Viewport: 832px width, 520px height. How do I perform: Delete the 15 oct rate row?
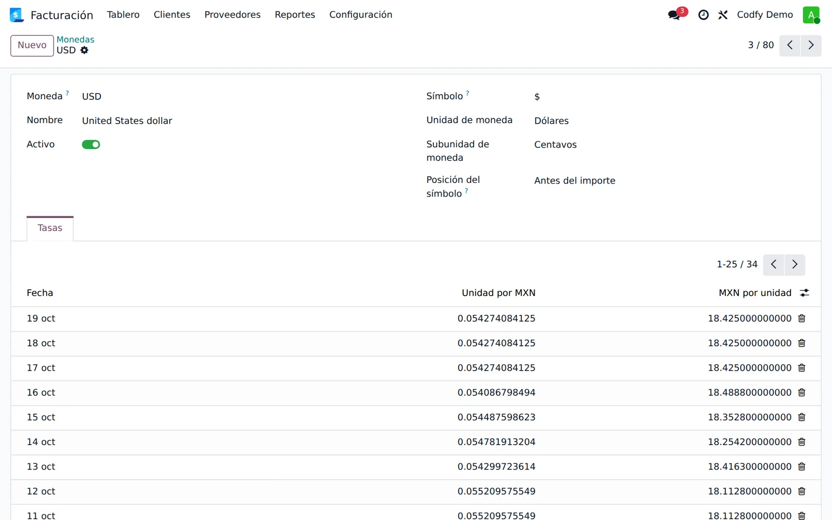(x=802, y=417)
